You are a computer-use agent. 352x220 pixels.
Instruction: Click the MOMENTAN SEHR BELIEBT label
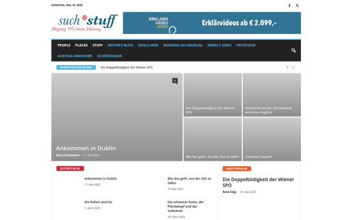(76, 67)
